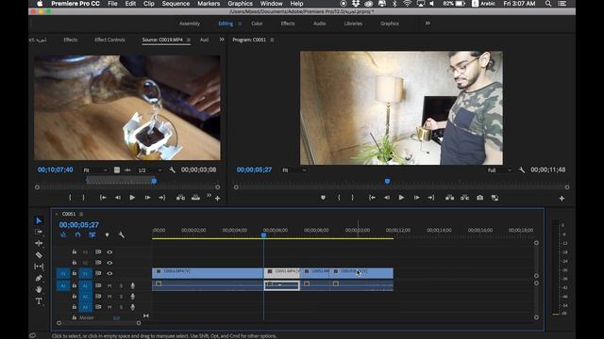Viewport: 604px width, 339px height.
Task: Select the Hand tool
Action: [x=39, y=289]
